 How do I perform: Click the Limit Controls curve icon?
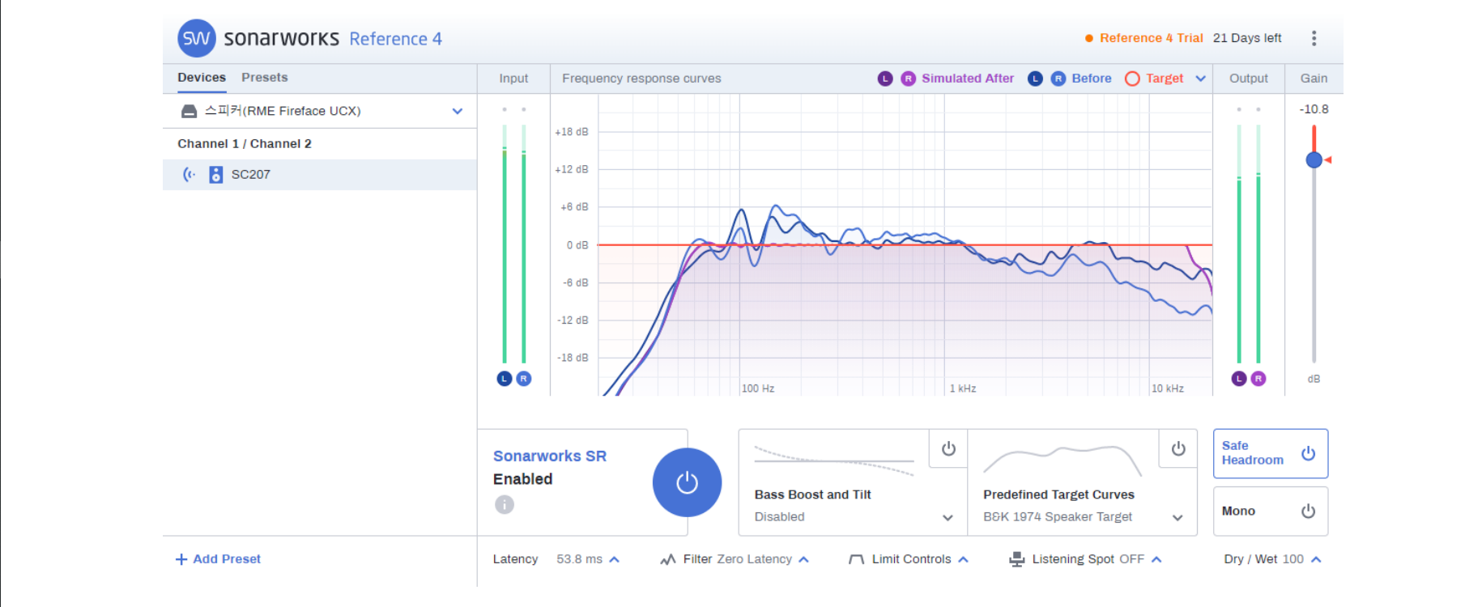(856, 559)
